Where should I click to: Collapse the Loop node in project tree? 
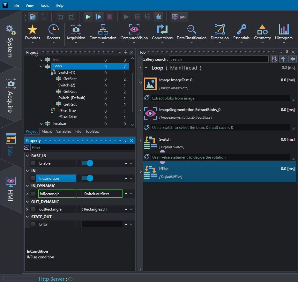pyautogui.click(x=41, y=66)
